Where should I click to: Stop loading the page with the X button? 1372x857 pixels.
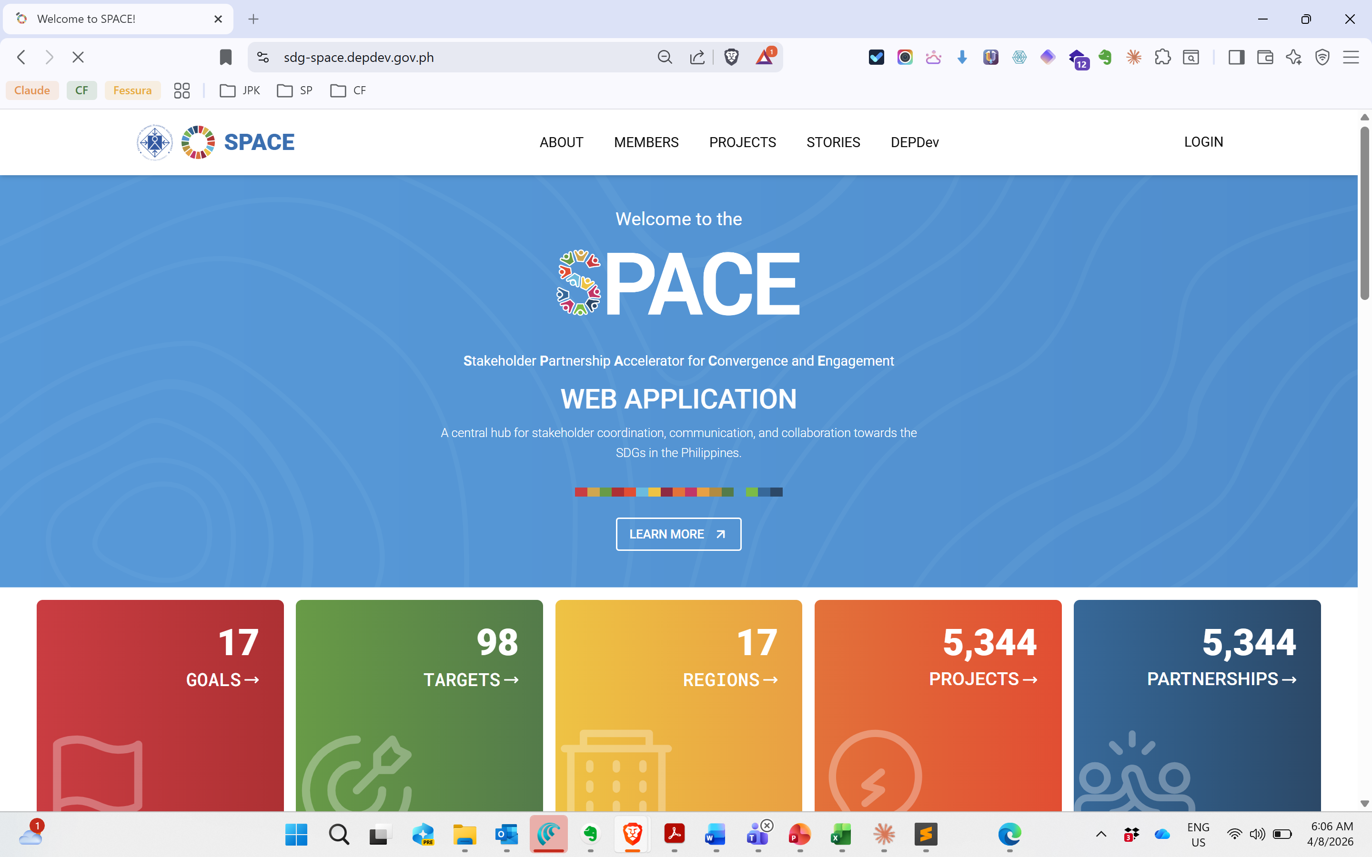[78, 57]
